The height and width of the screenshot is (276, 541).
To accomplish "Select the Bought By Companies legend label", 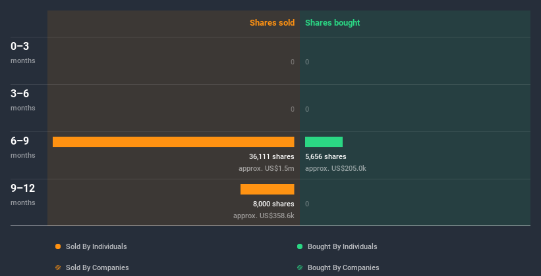I will (x=343, y=267).
